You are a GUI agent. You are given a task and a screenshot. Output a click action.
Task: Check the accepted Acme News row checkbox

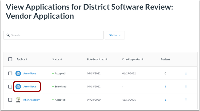10,73
